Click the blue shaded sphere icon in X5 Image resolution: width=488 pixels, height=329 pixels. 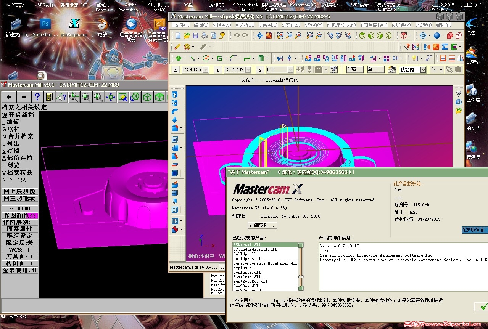[437, 35]
